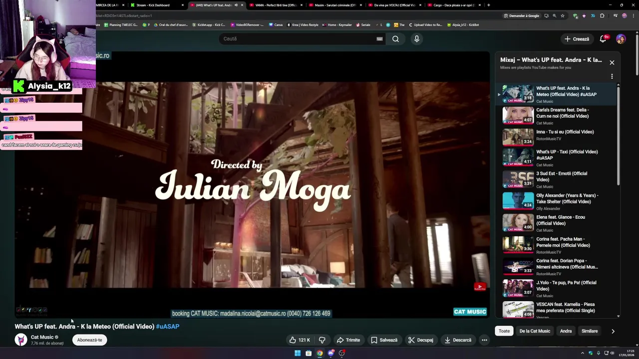
Task: Click Demander à Google in address bar
Action: click(522, 15)
